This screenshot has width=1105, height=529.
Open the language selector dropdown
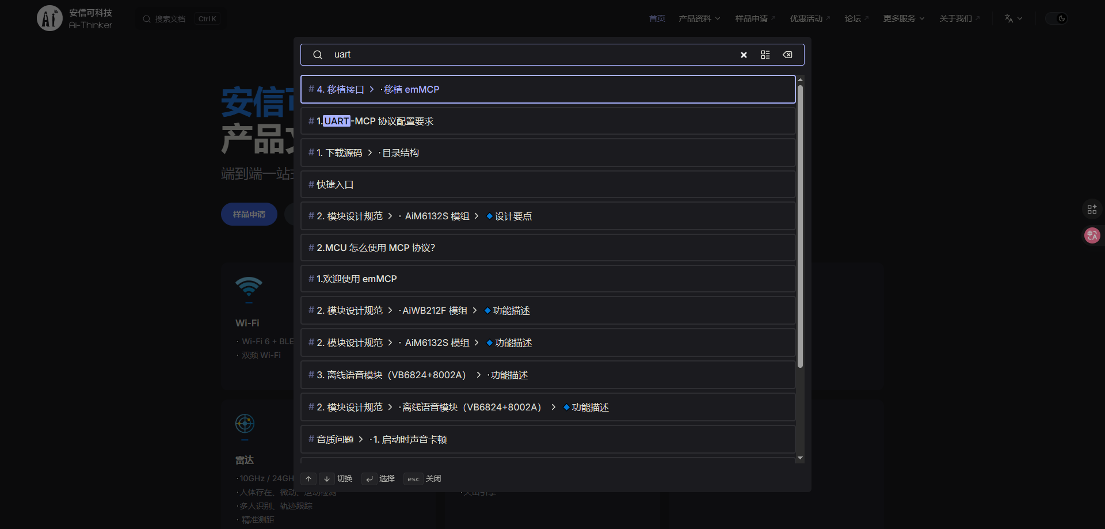pyautogui.click(x=1013, y=18)
